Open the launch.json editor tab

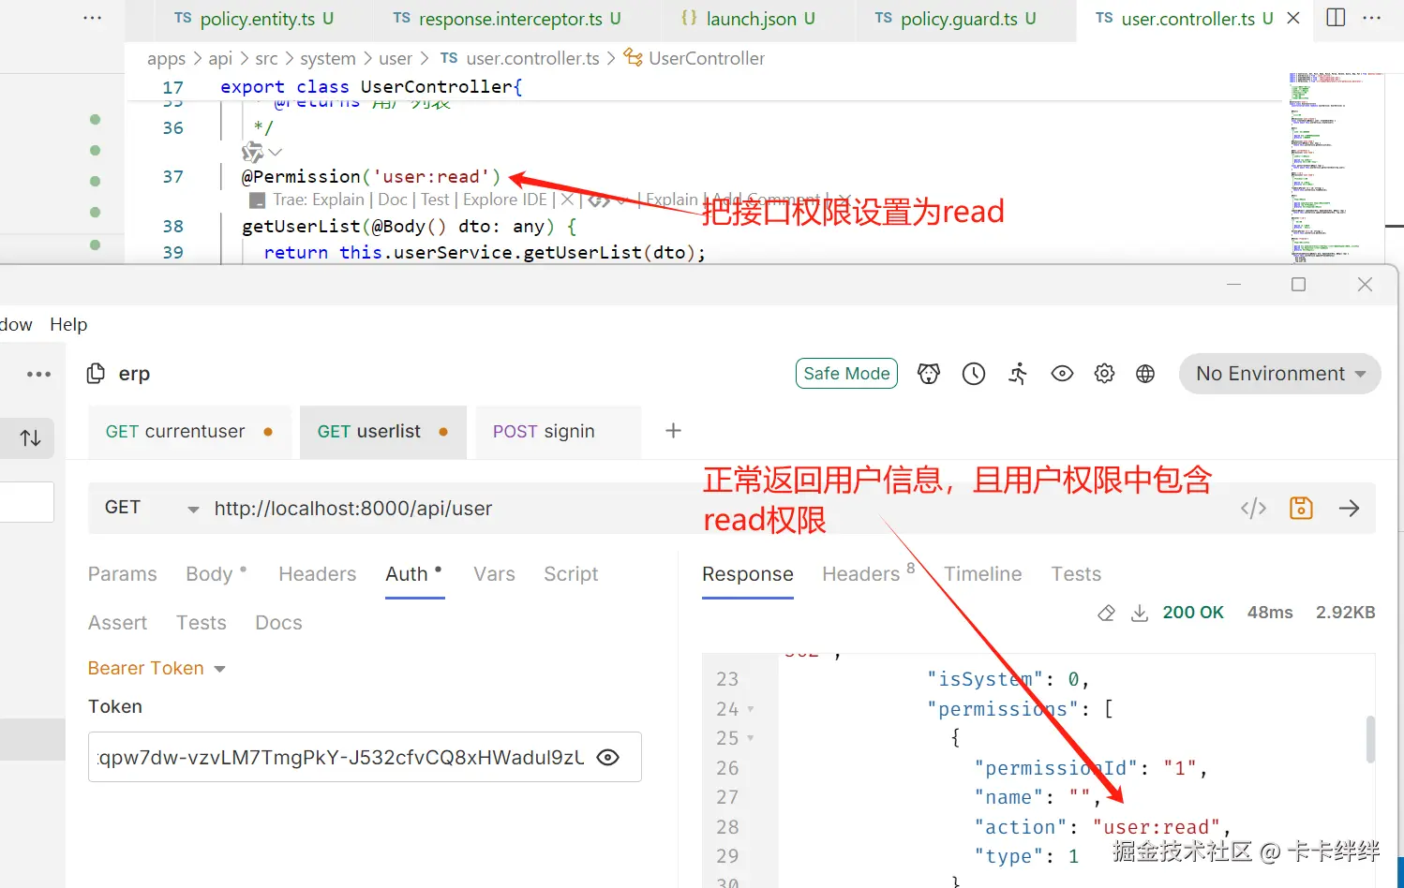[x=748, y=19]
